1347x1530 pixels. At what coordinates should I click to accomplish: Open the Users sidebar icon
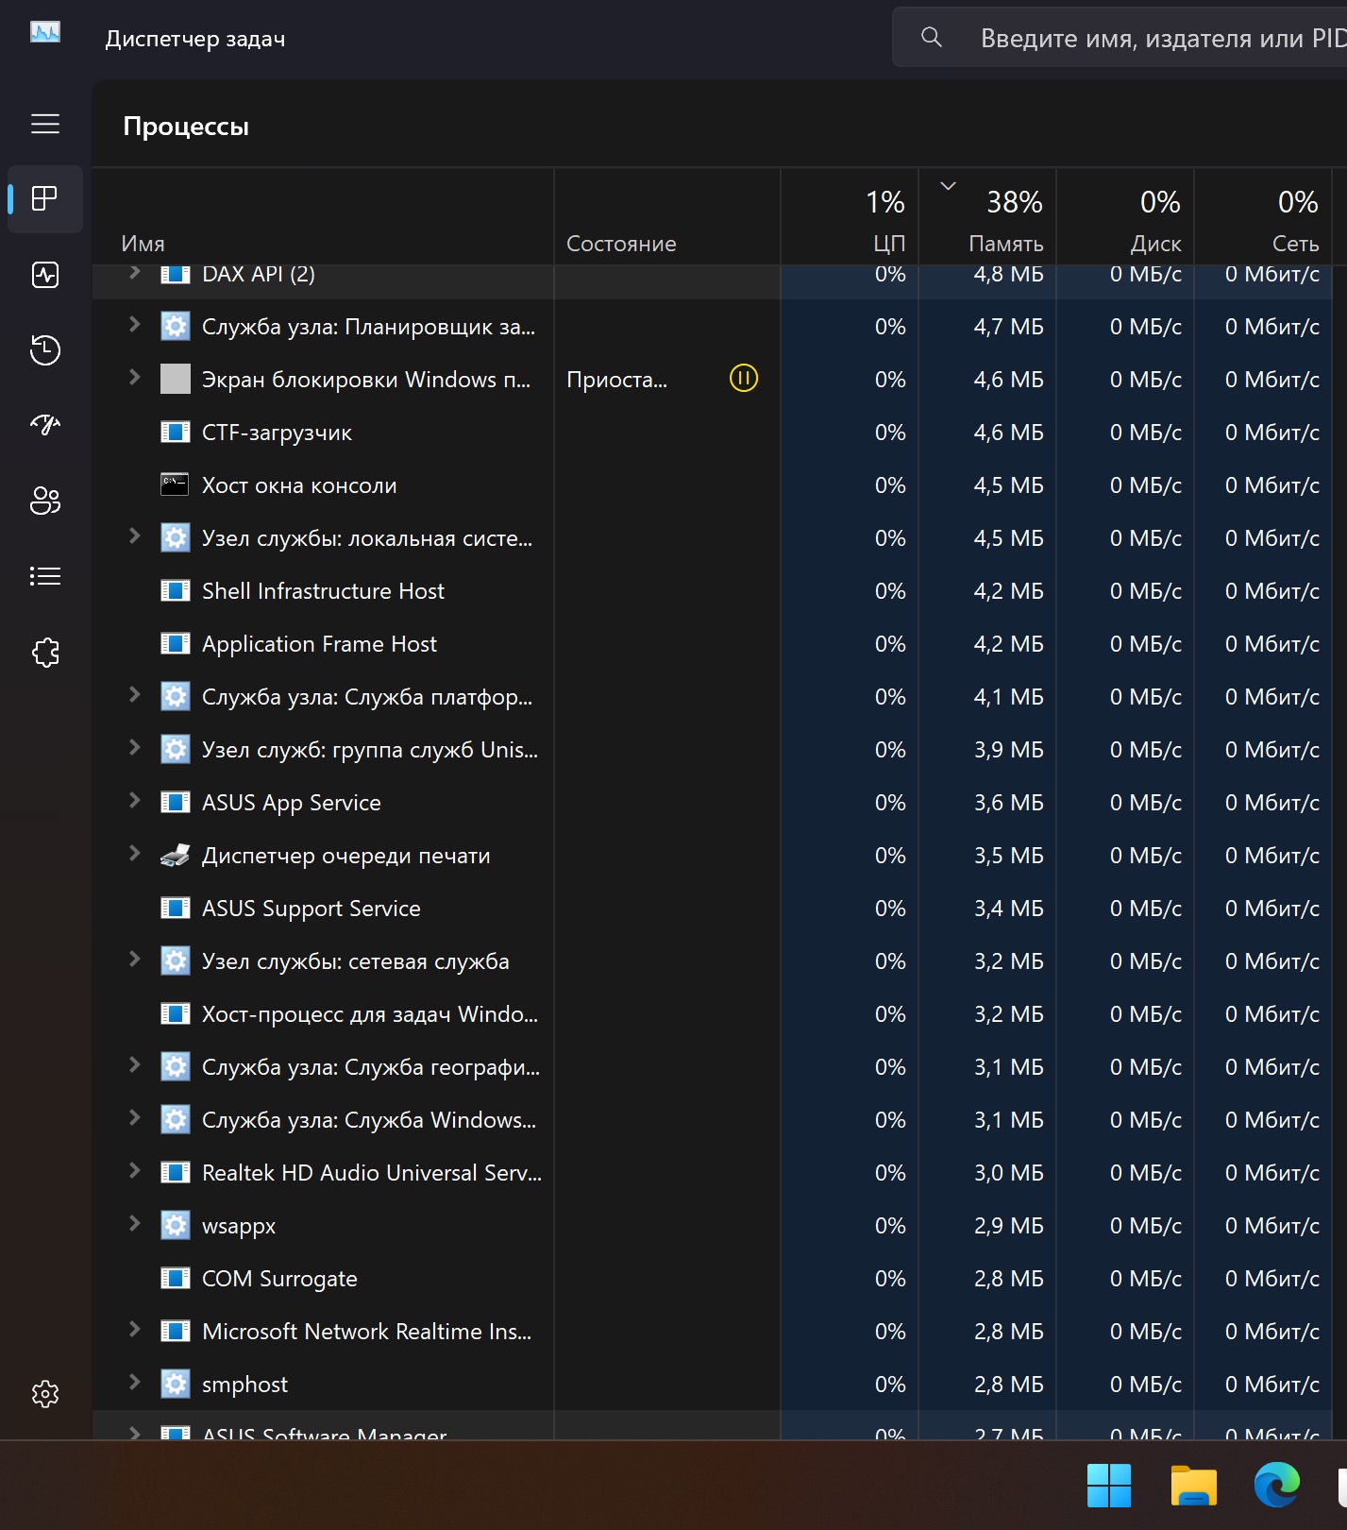(x=45, y=501)
